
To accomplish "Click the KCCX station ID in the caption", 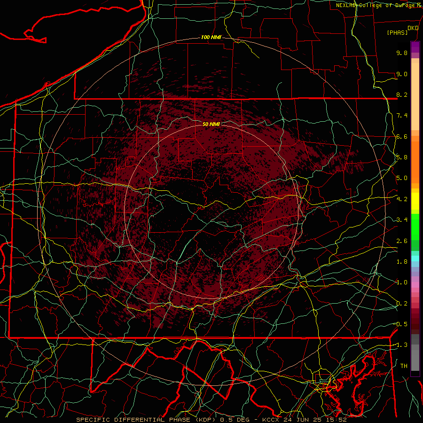I will pyautogui.click(x=271, y=420).
